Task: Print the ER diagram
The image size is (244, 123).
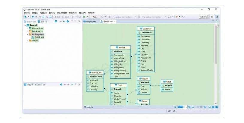Action: pyautogui.click(x=213, y=107)
